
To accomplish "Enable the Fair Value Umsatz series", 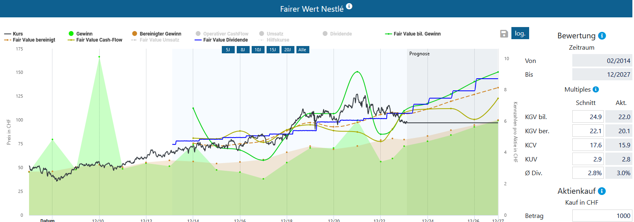I will tap(155, 40).
